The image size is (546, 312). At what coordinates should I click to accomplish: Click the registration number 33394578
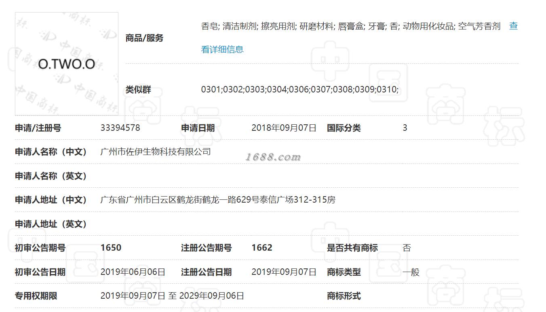click(x=120, y=128)
